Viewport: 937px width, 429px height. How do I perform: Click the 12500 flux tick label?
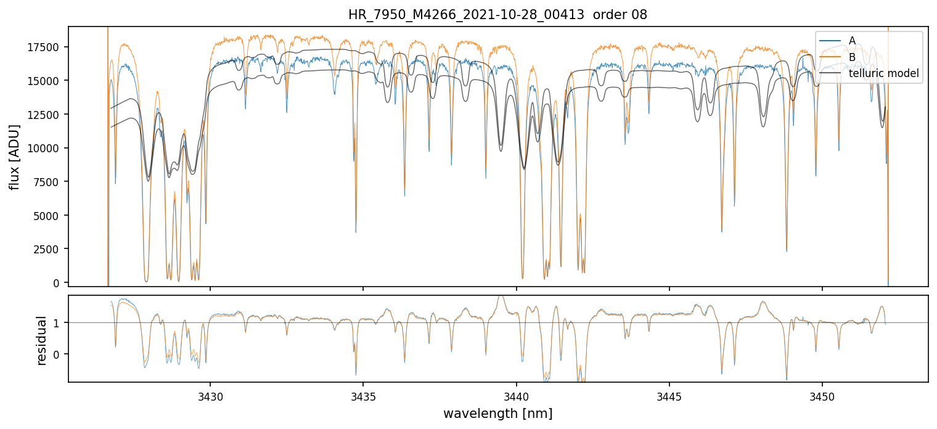tap(46, 115)
